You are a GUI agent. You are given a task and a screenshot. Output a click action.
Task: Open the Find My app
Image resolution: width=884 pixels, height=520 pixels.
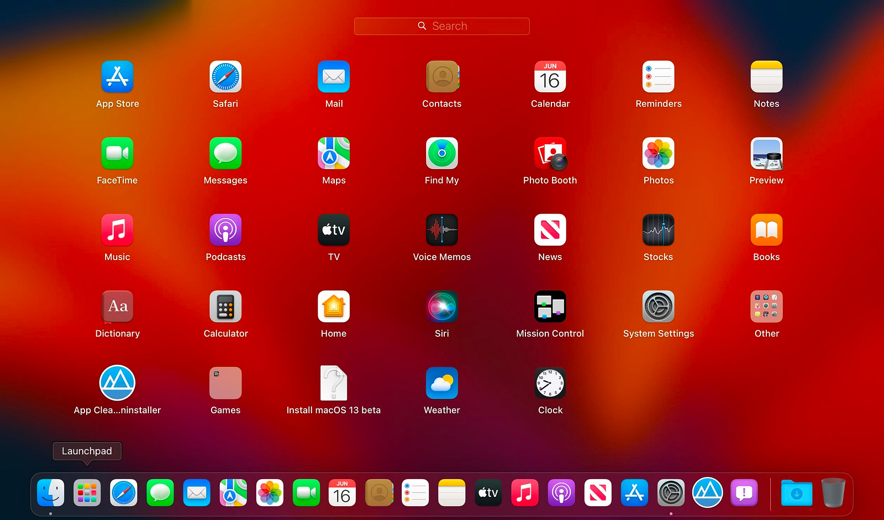click(442, 153)
